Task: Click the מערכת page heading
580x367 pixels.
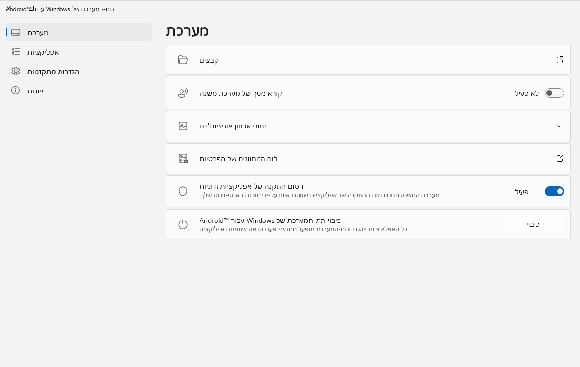Action: (x=187, y=31)
